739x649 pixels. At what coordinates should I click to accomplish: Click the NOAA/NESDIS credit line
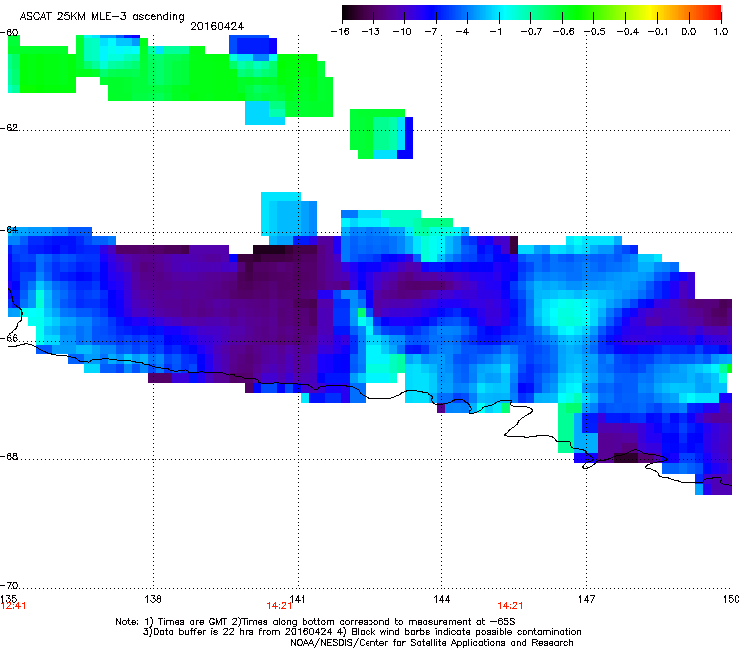click(x=431, y=643)
